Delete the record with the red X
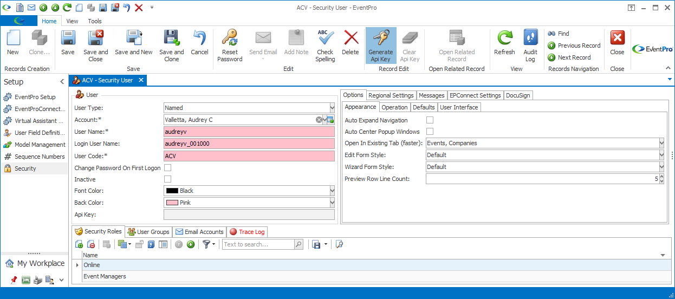Image resolution: width=675 pixels, height=299 pixels. [x=351, y=38]
